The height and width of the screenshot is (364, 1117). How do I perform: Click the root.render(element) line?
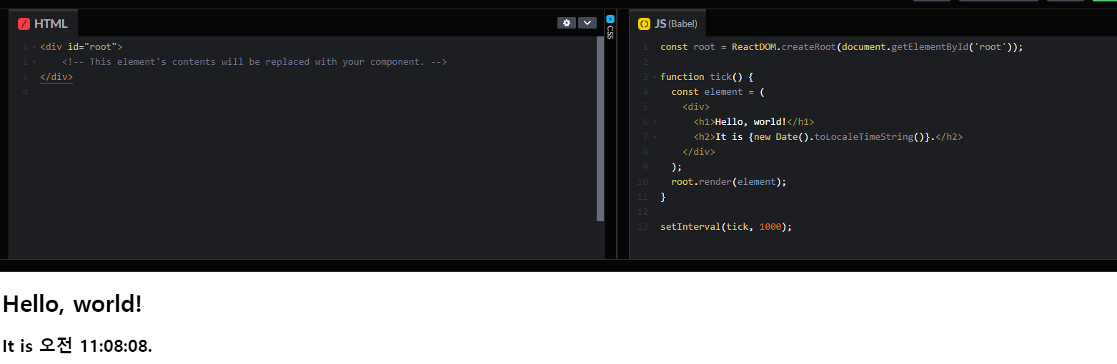[x=728, y=182]
